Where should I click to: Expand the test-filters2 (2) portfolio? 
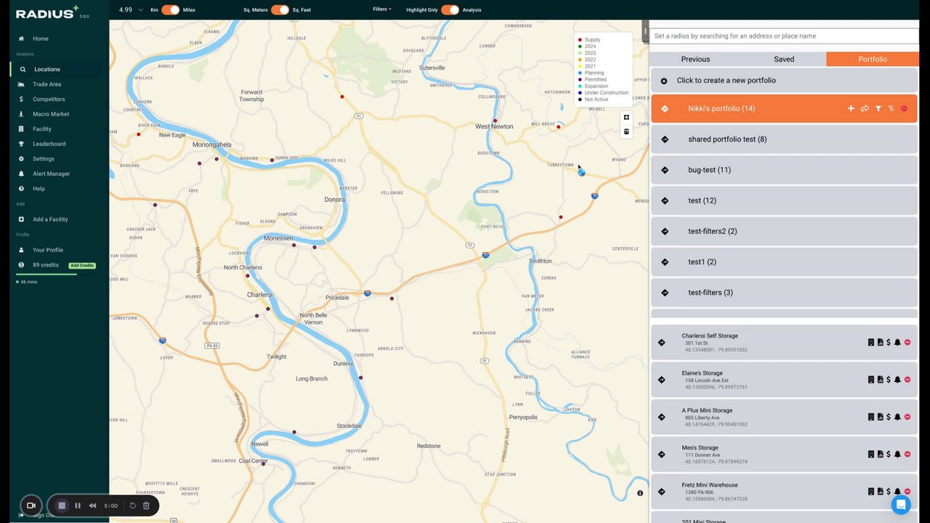784,231
